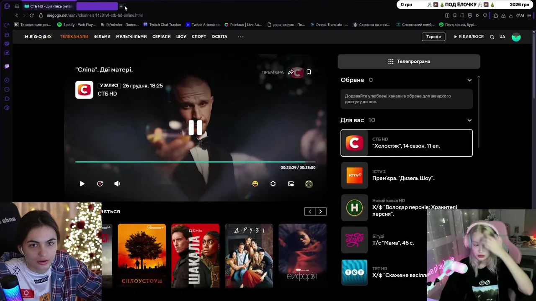
Task: Open the easy setup sliders icon in toolbar
Action: click(x=529, y=15)
